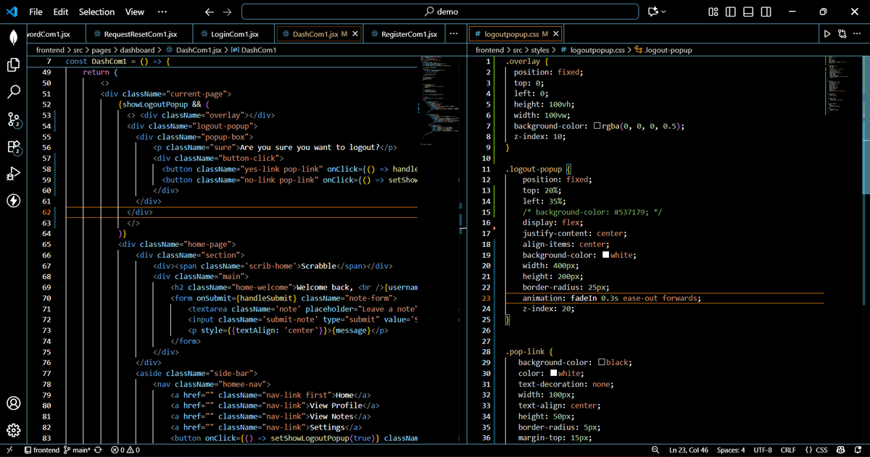Open the MongoDB leaf icon panel

(x=13, y=37)
